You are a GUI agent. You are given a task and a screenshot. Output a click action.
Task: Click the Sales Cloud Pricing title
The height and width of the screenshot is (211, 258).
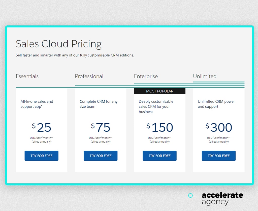pyautogui.click(x=59, y=44)
